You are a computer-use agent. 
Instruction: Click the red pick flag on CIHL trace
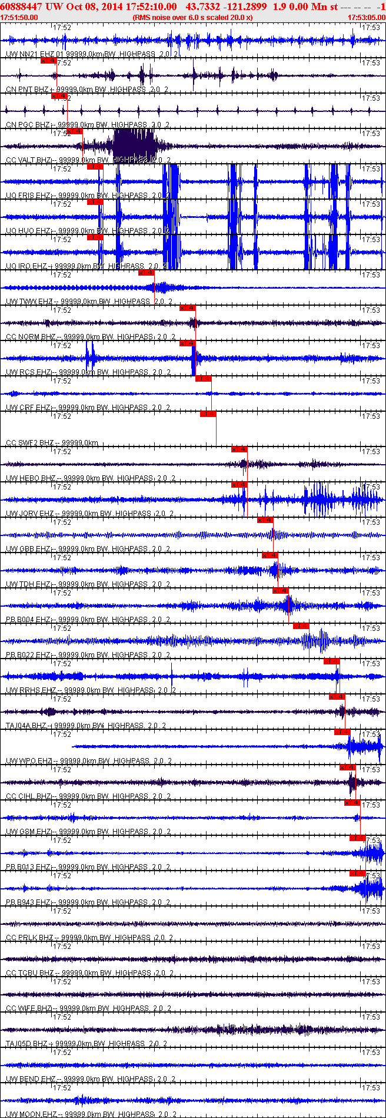(x=348, y=768)
